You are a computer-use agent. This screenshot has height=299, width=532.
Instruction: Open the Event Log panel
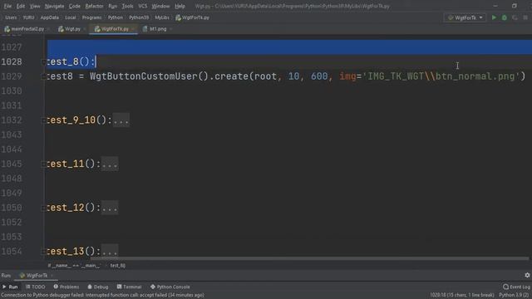(x=516, y=287)
